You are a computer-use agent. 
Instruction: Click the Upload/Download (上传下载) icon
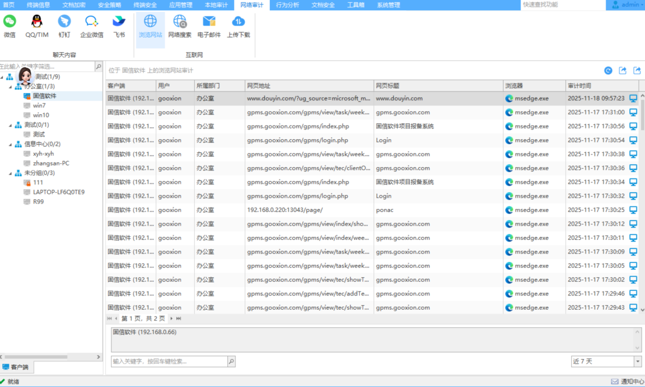pos(238,26)
